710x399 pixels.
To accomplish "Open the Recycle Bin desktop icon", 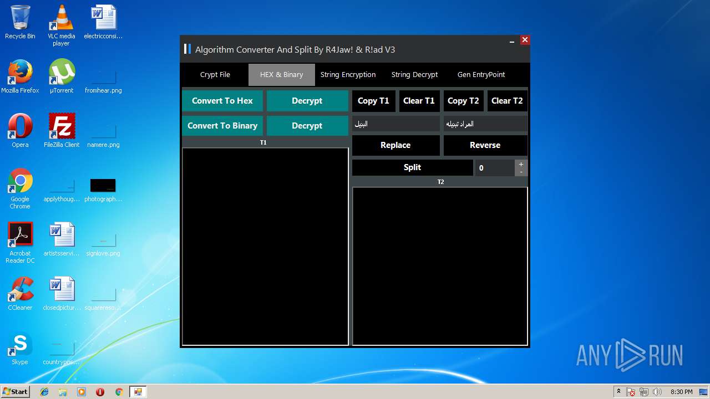I will 20,22.
